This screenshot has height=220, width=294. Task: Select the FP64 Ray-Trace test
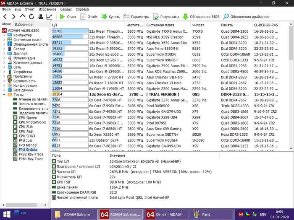tap(31, 159)
